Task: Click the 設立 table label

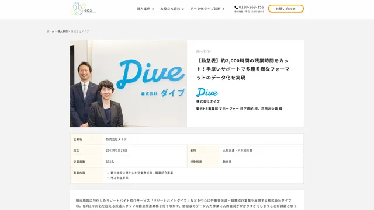Action: [x=77, y=150]
